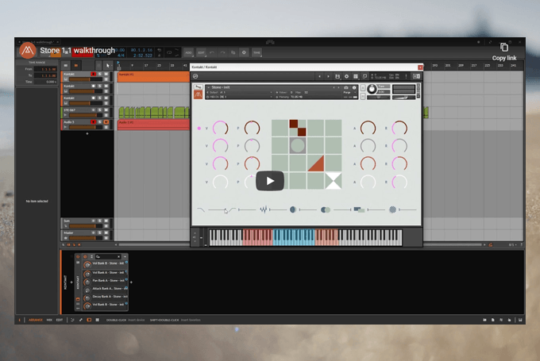Toggle the pink dot beside top V knob

tap(199, 128)
